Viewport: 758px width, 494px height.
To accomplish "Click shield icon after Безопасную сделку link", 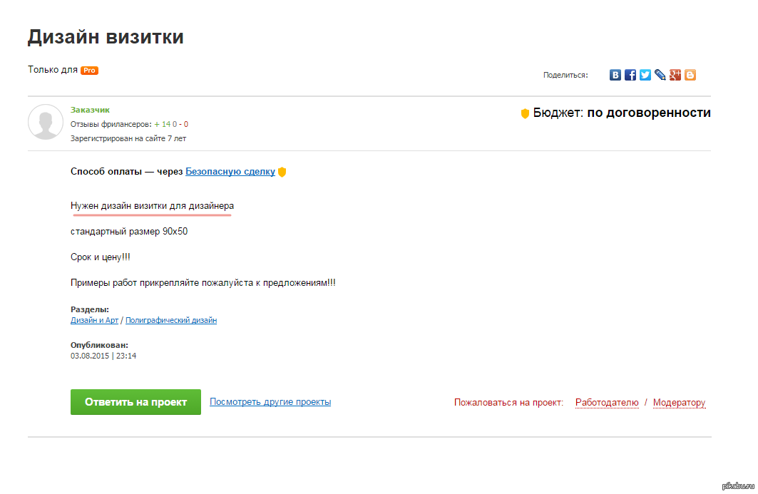I will 282,172.
